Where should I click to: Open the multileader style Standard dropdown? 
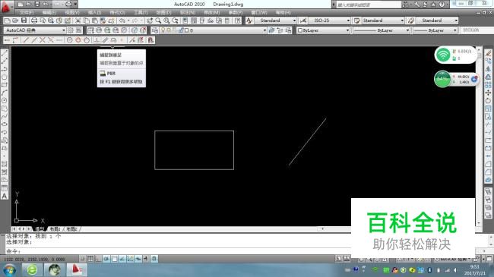point(437,20)
